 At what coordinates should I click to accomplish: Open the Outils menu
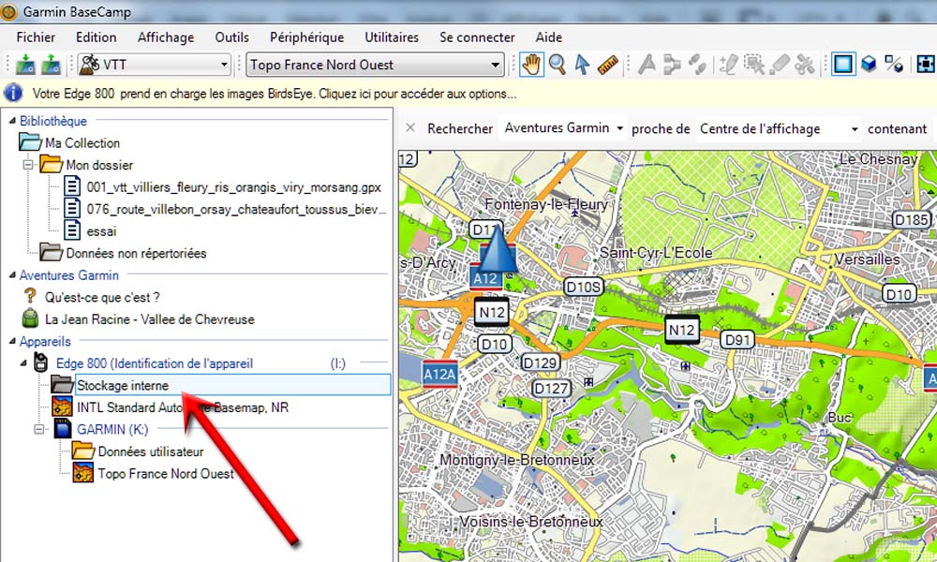point(231,37)
